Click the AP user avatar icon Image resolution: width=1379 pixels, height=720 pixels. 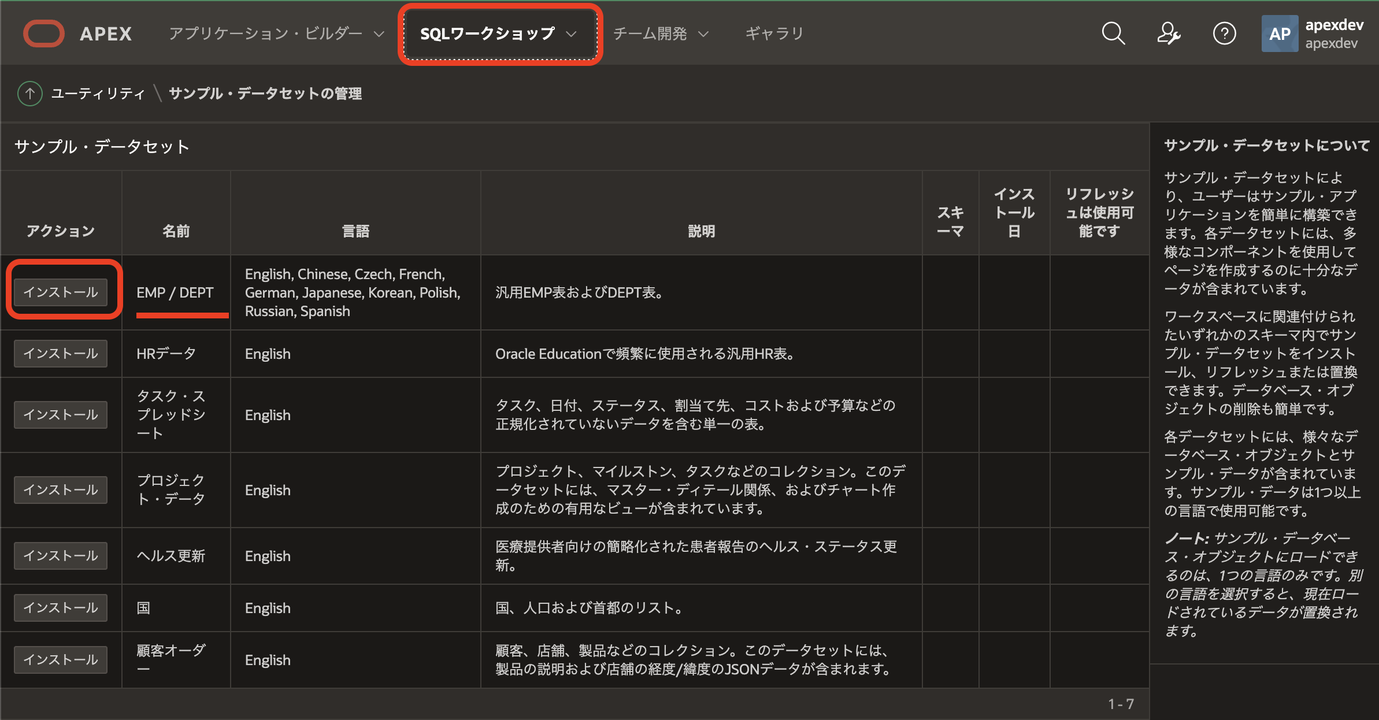(1279, 34)
